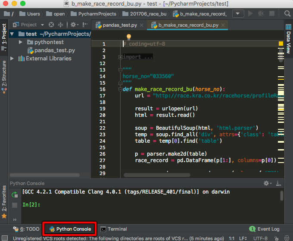
Task: Click the 201706_race_bu breadcrumb
Action: tap(144, 14)
